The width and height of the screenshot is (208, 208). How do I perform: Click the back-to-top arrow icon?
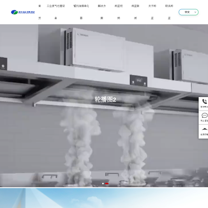tap(205, 129)
